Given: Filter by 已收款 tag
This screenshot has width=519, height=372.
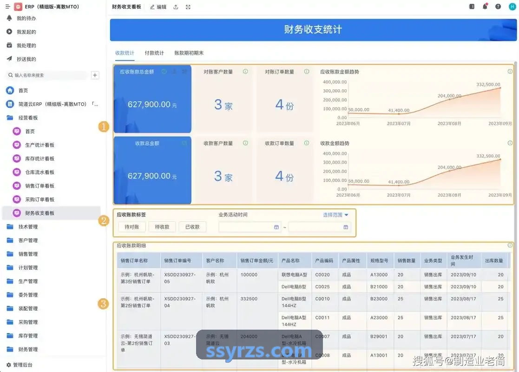Looking at the screenshot, I should pyautogui.click(x=192, y=227).
